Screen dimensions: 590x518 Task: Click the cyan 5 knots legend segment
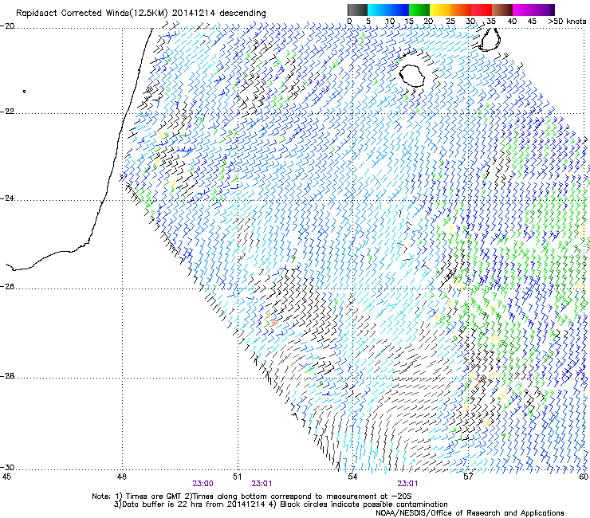(378, 10)
